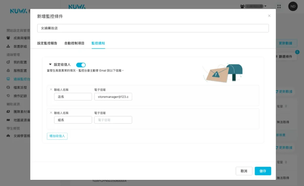The width and height of the screenshot is (304, 186).
Task: Click the ND user avatar
Action: click(x=293, y=6)
